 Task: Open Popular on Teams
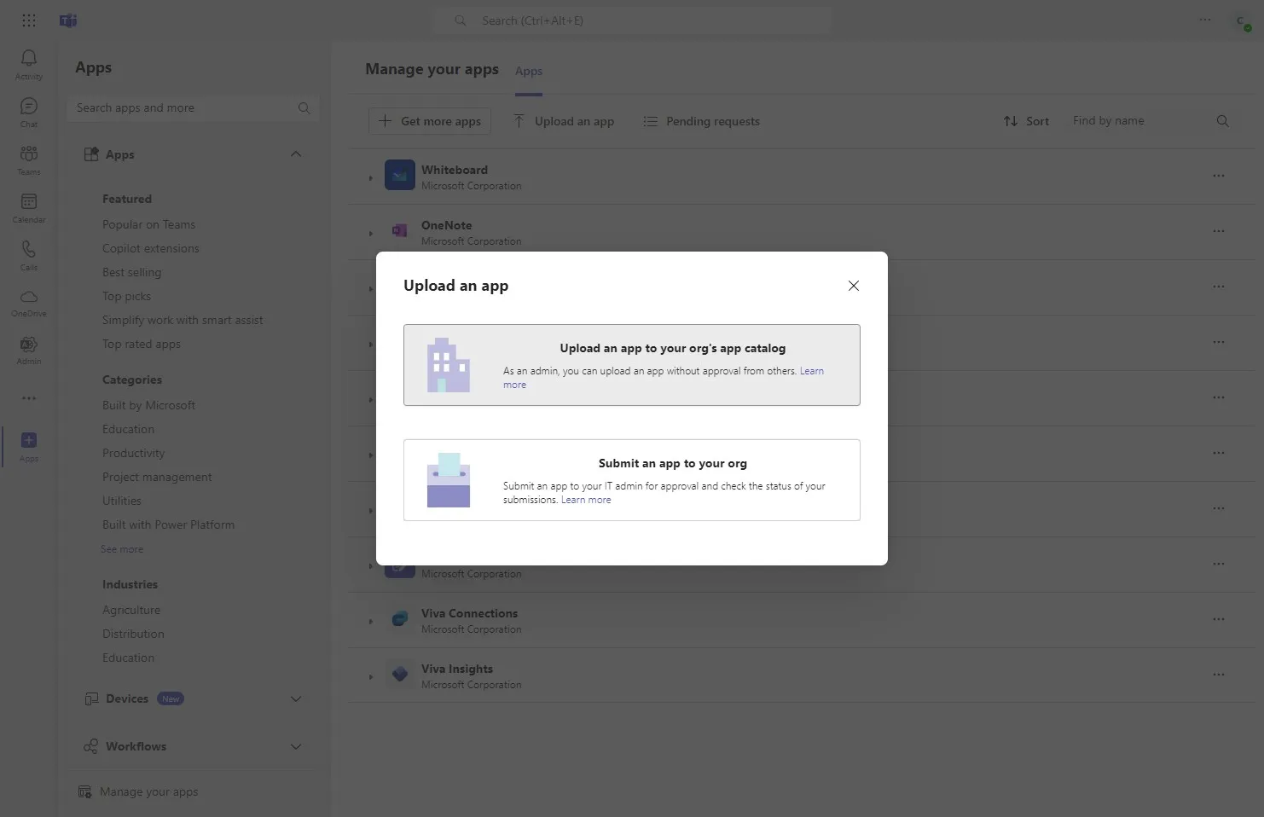[x=148, y=224]
